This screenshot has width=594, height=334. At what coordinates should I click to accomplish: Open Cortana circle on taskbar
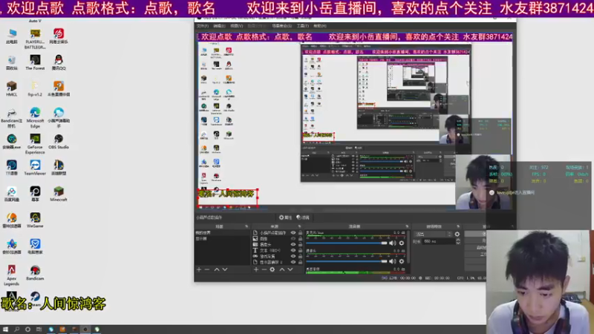coord(27,330)
